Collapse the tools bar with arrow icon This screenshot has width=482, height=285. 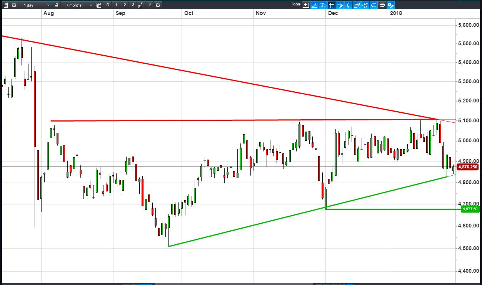tap(306, 5)
